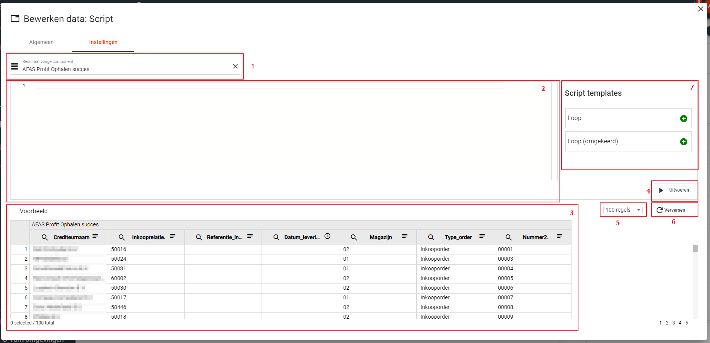Search in the Inkooprelatie column
The image size is (710, 343).
coord(121,237)
